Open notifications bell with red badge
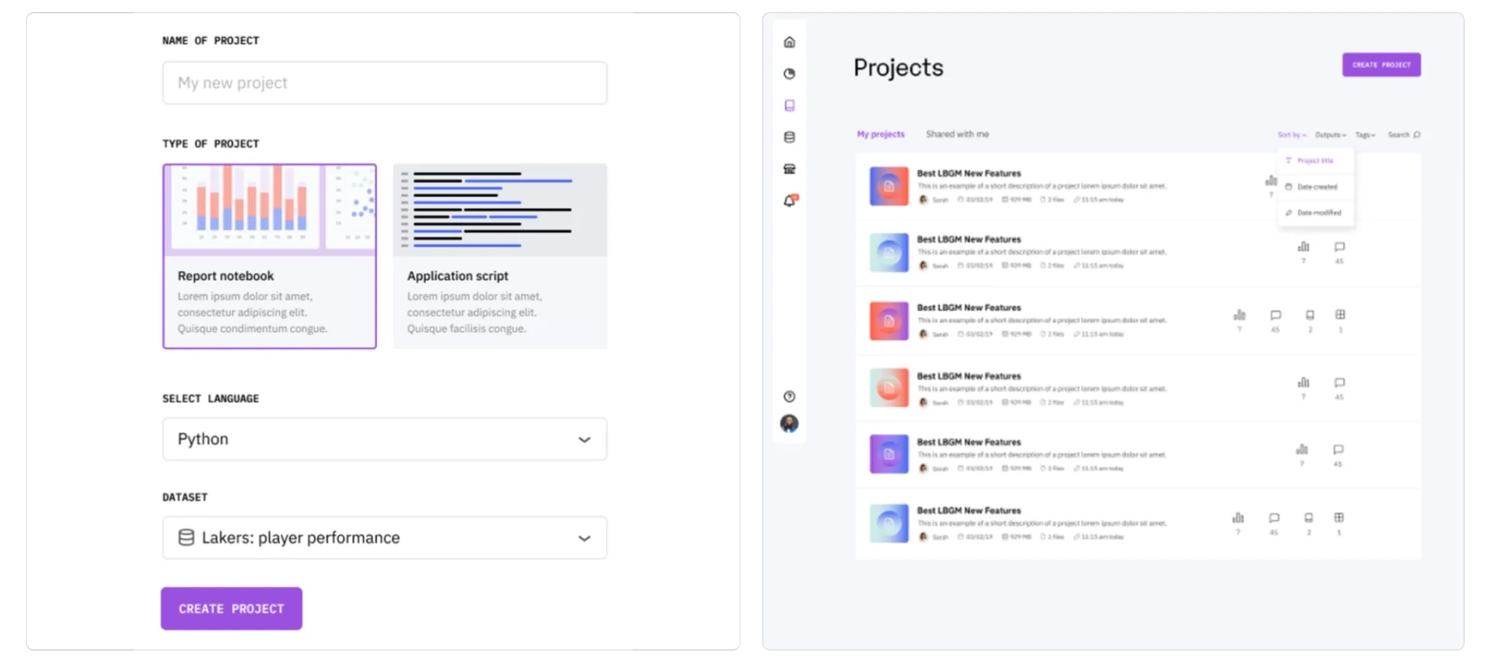Image resolution: width=1490 pixels, height=662 pixels. tap(790, 201)
